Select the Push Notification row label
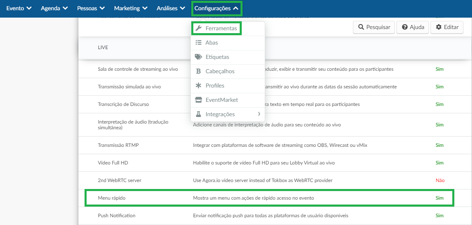This screenshot has width=472, height=225. click(117, 216)
